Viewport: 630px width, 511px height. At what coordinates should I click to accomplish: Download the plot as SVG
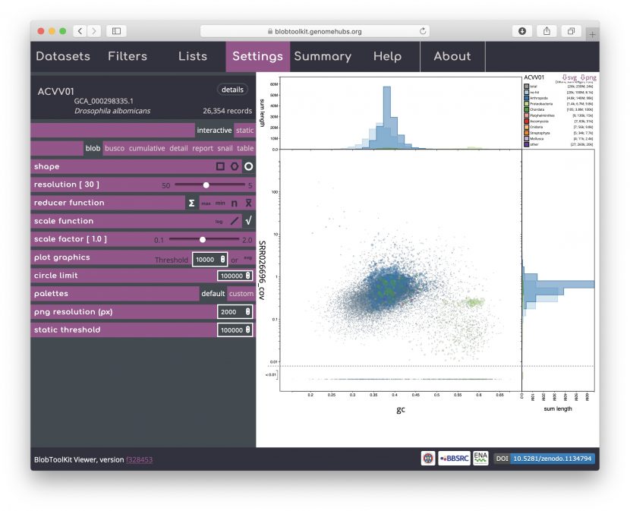[572, 77]
